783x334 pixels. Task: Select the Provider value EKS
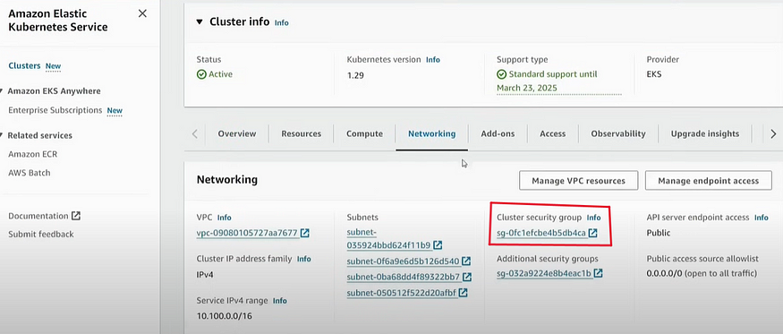pyautogui.click(x=653, y=74)
